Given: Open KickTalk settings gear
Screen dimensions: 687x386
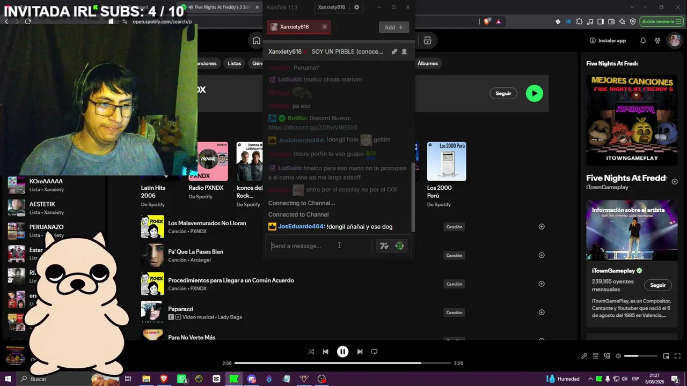Looking at the screenshot, I should point(357,8).
